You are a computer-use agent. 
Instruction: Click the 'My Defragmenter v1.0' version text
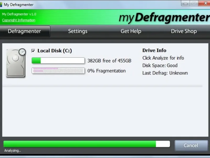pyautogui.click(x=19, y=14)
